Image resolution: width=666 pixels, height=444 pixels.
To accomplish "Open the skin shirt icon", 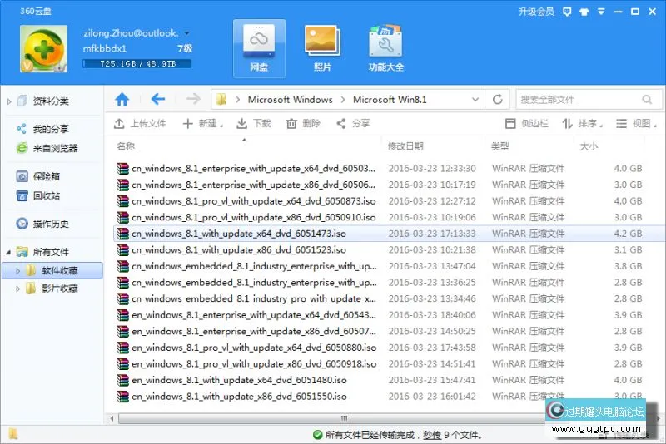I will pos(584,12).
